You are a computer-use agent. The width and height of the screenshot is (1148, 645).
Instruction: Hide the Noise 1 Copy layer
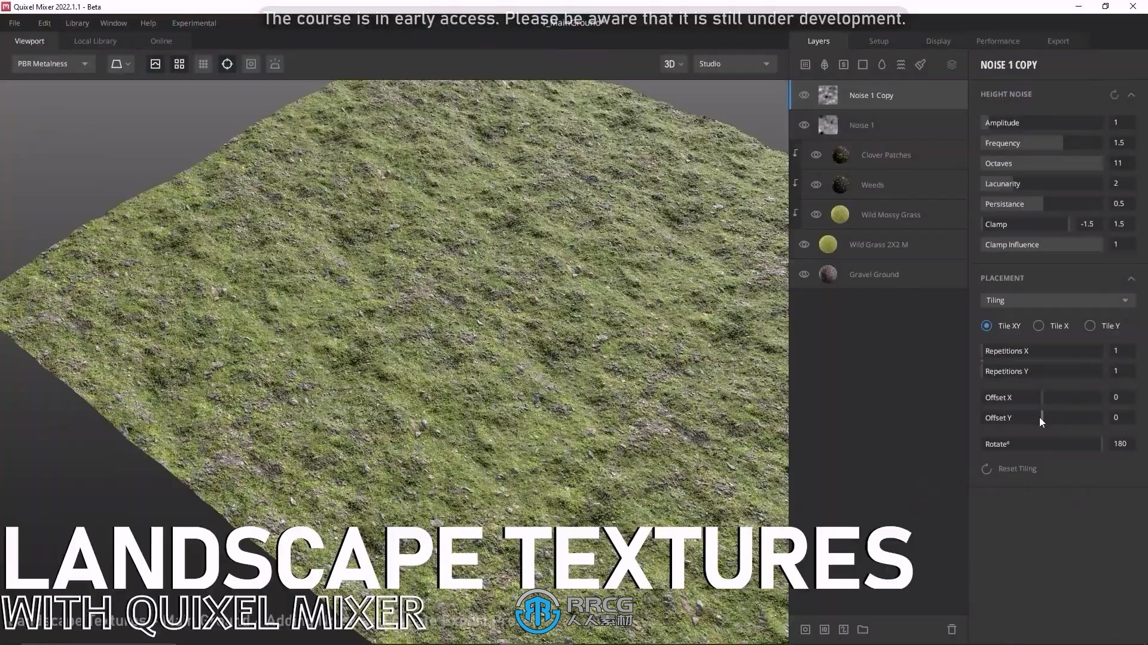804,95
